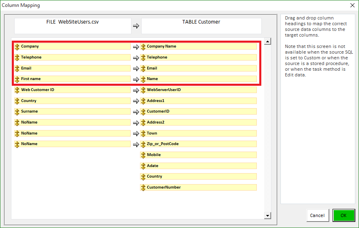This screenshot has height=228, width=359.
Task: Click the drag icon next to Telephone source column
Action: pyautogui.click(x=17, y=58)
